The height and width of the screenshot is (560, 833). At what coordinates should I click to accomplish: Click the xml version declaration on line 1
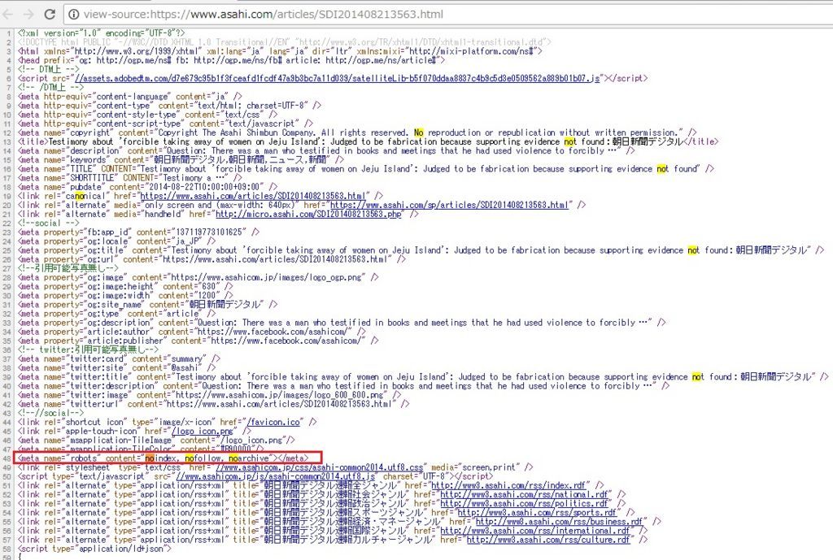point(101,33)
